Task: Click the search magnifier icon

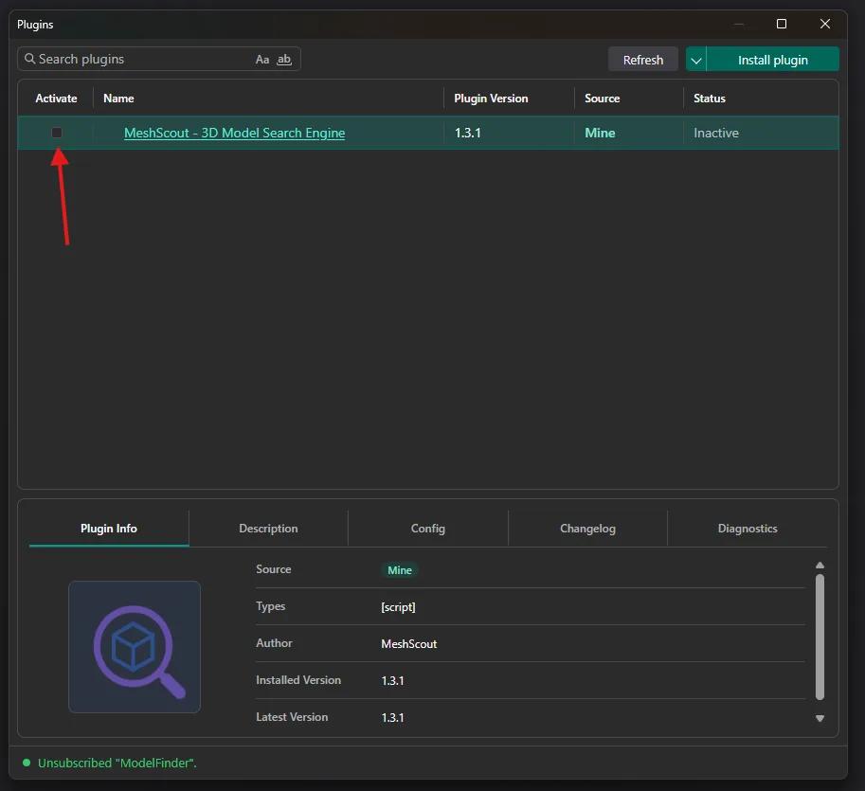Action: pos(29,59)
